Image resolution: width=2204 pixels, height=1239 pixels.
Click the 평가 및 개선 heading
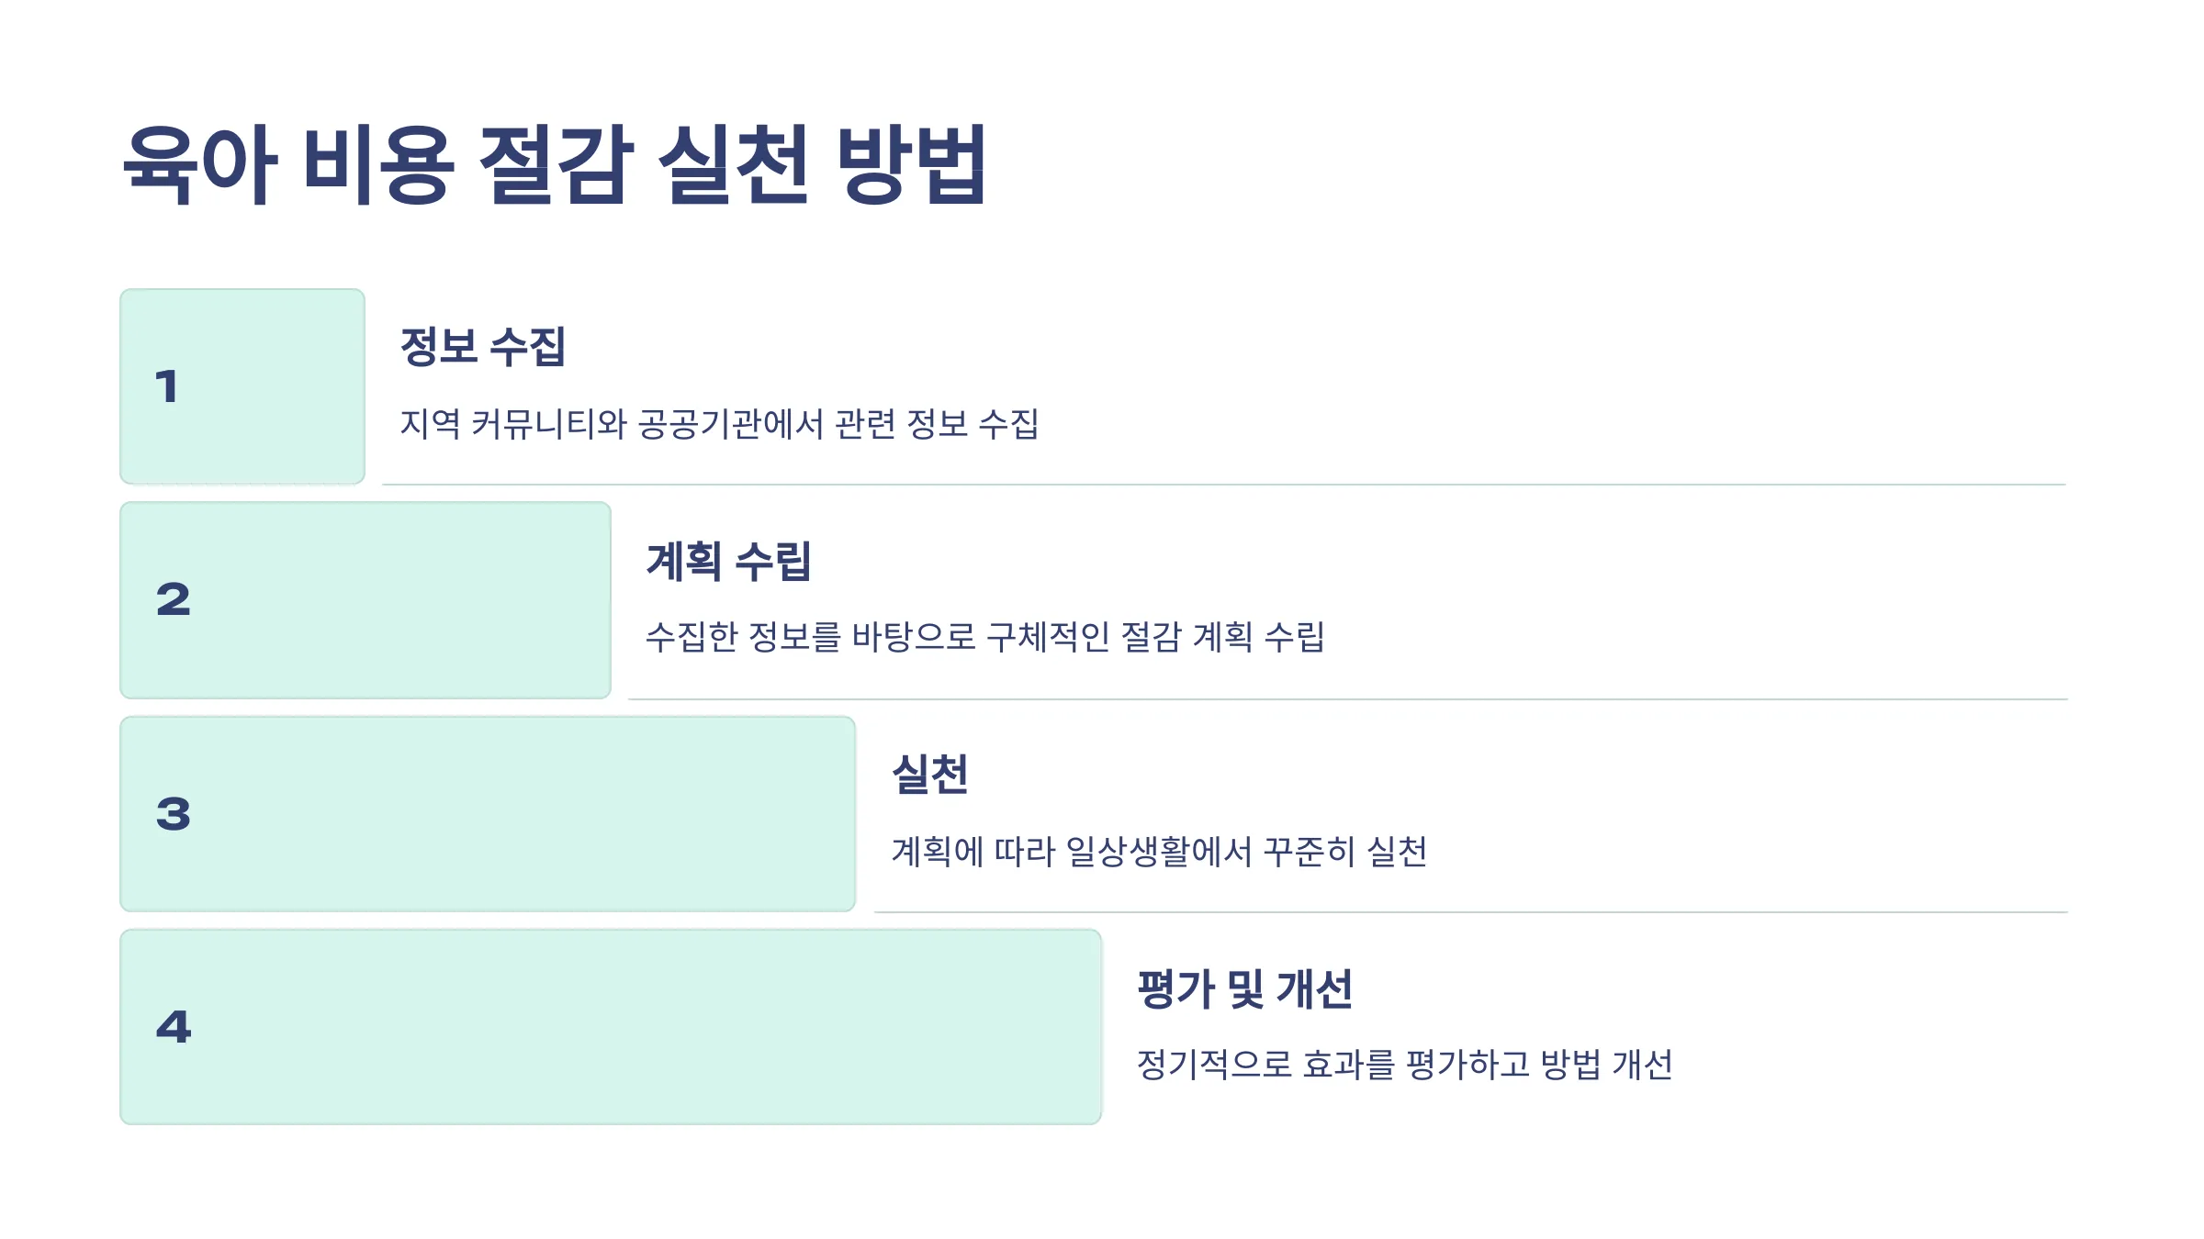click(1244, 989)
